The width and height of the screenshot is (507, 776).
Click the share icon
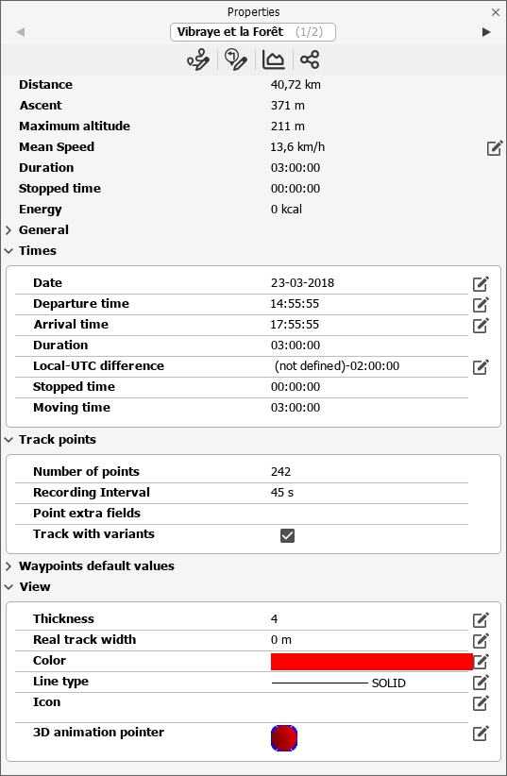tap(310, 59)
